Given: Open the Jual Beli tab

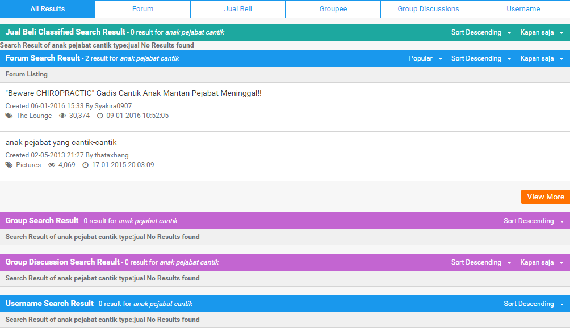Looking at the screenshot, I should [x=238, y=8].
